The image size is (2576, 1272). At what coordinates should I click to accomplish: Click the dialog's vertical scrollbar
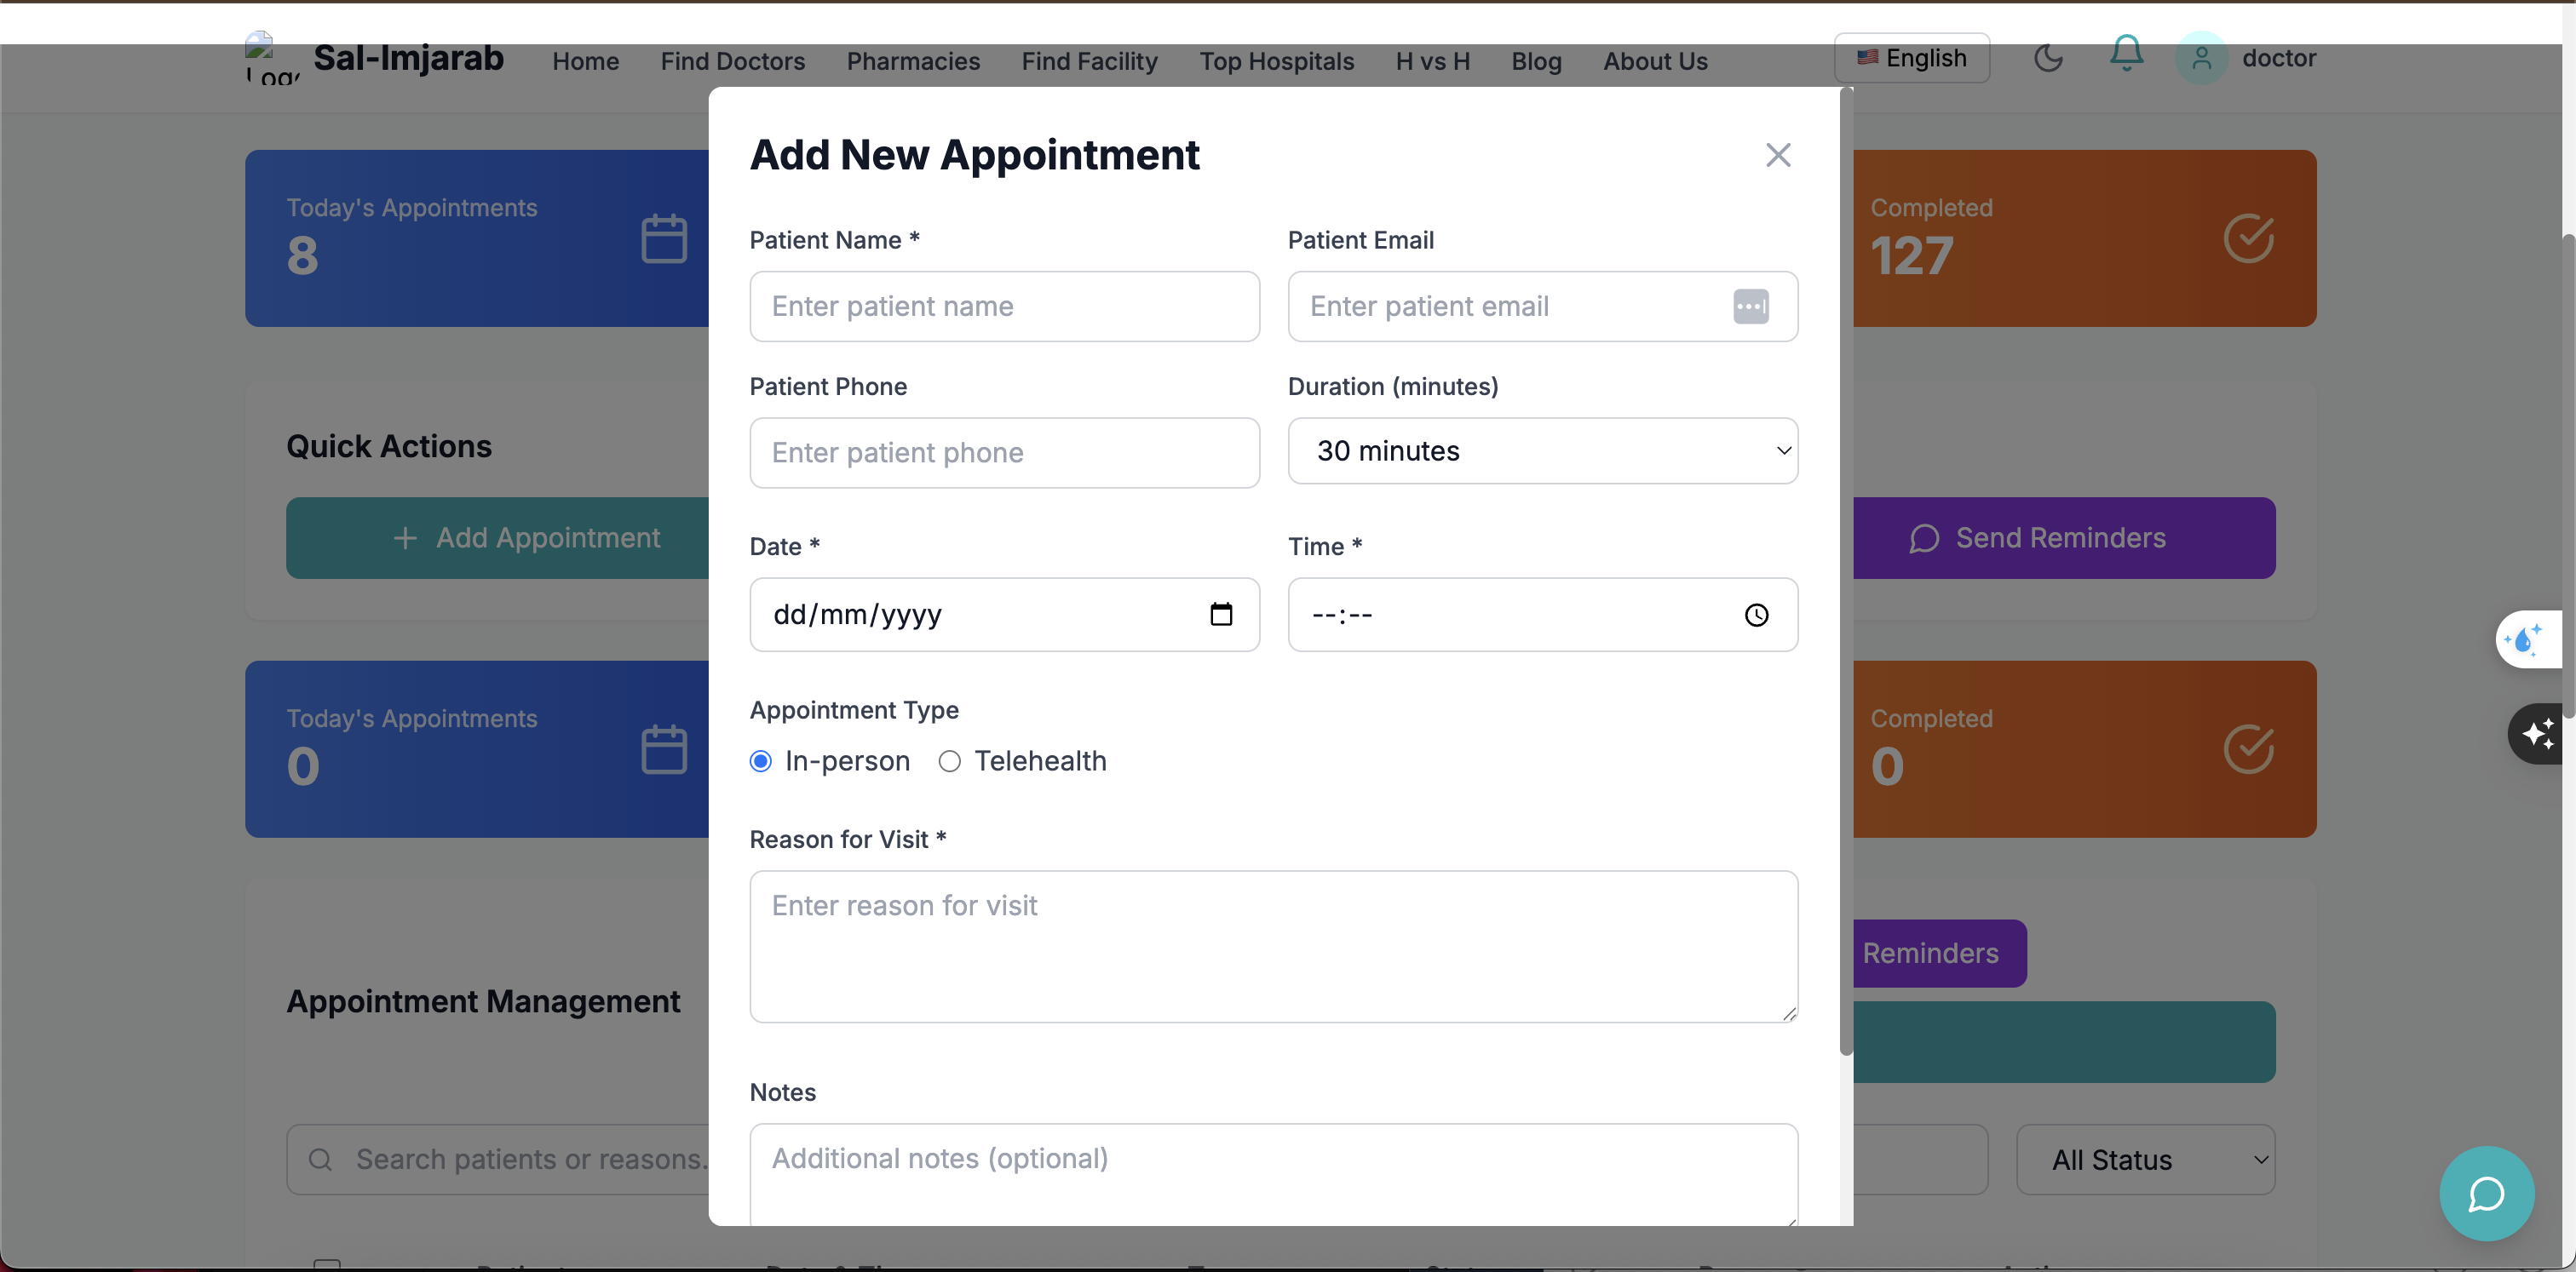click(x=1845, y=570)
